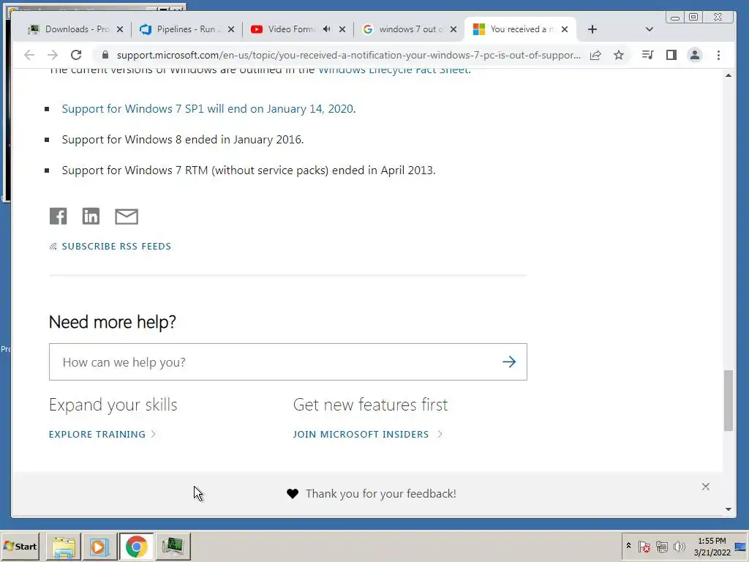Click the tray monitor icon beside the clock
The width and height of the screenshot is (749, 562).
point(741,547)
